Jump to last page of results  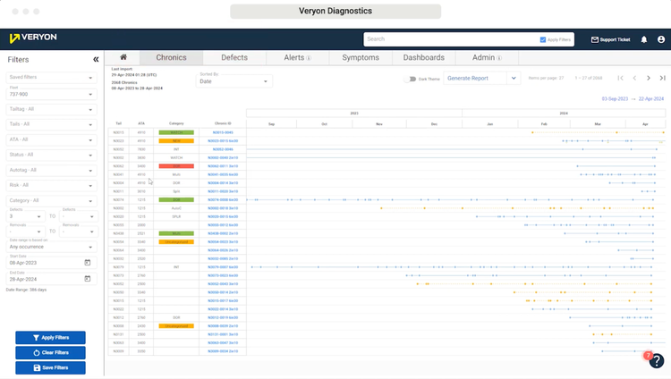[662, 79]
